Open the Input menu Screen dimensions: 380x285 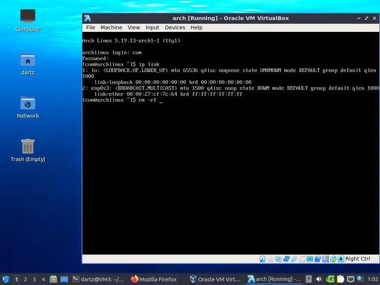[x=152, y=27]
